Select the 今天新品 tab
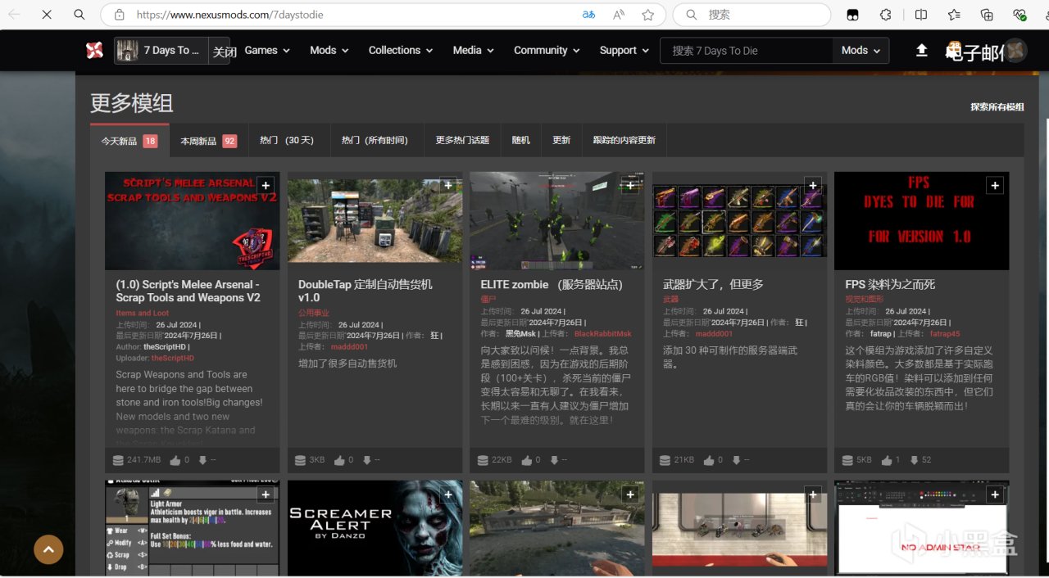This screenshot has height=578, width=1049. [x=129, y=141]
